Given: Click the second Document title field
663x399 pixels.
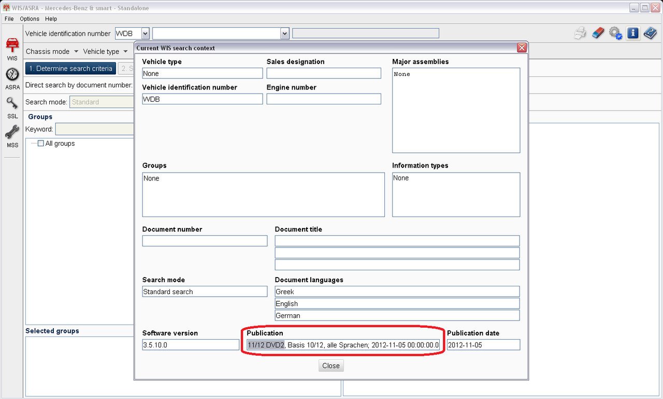Looking at the screenshot, I should tap(397, 253).
